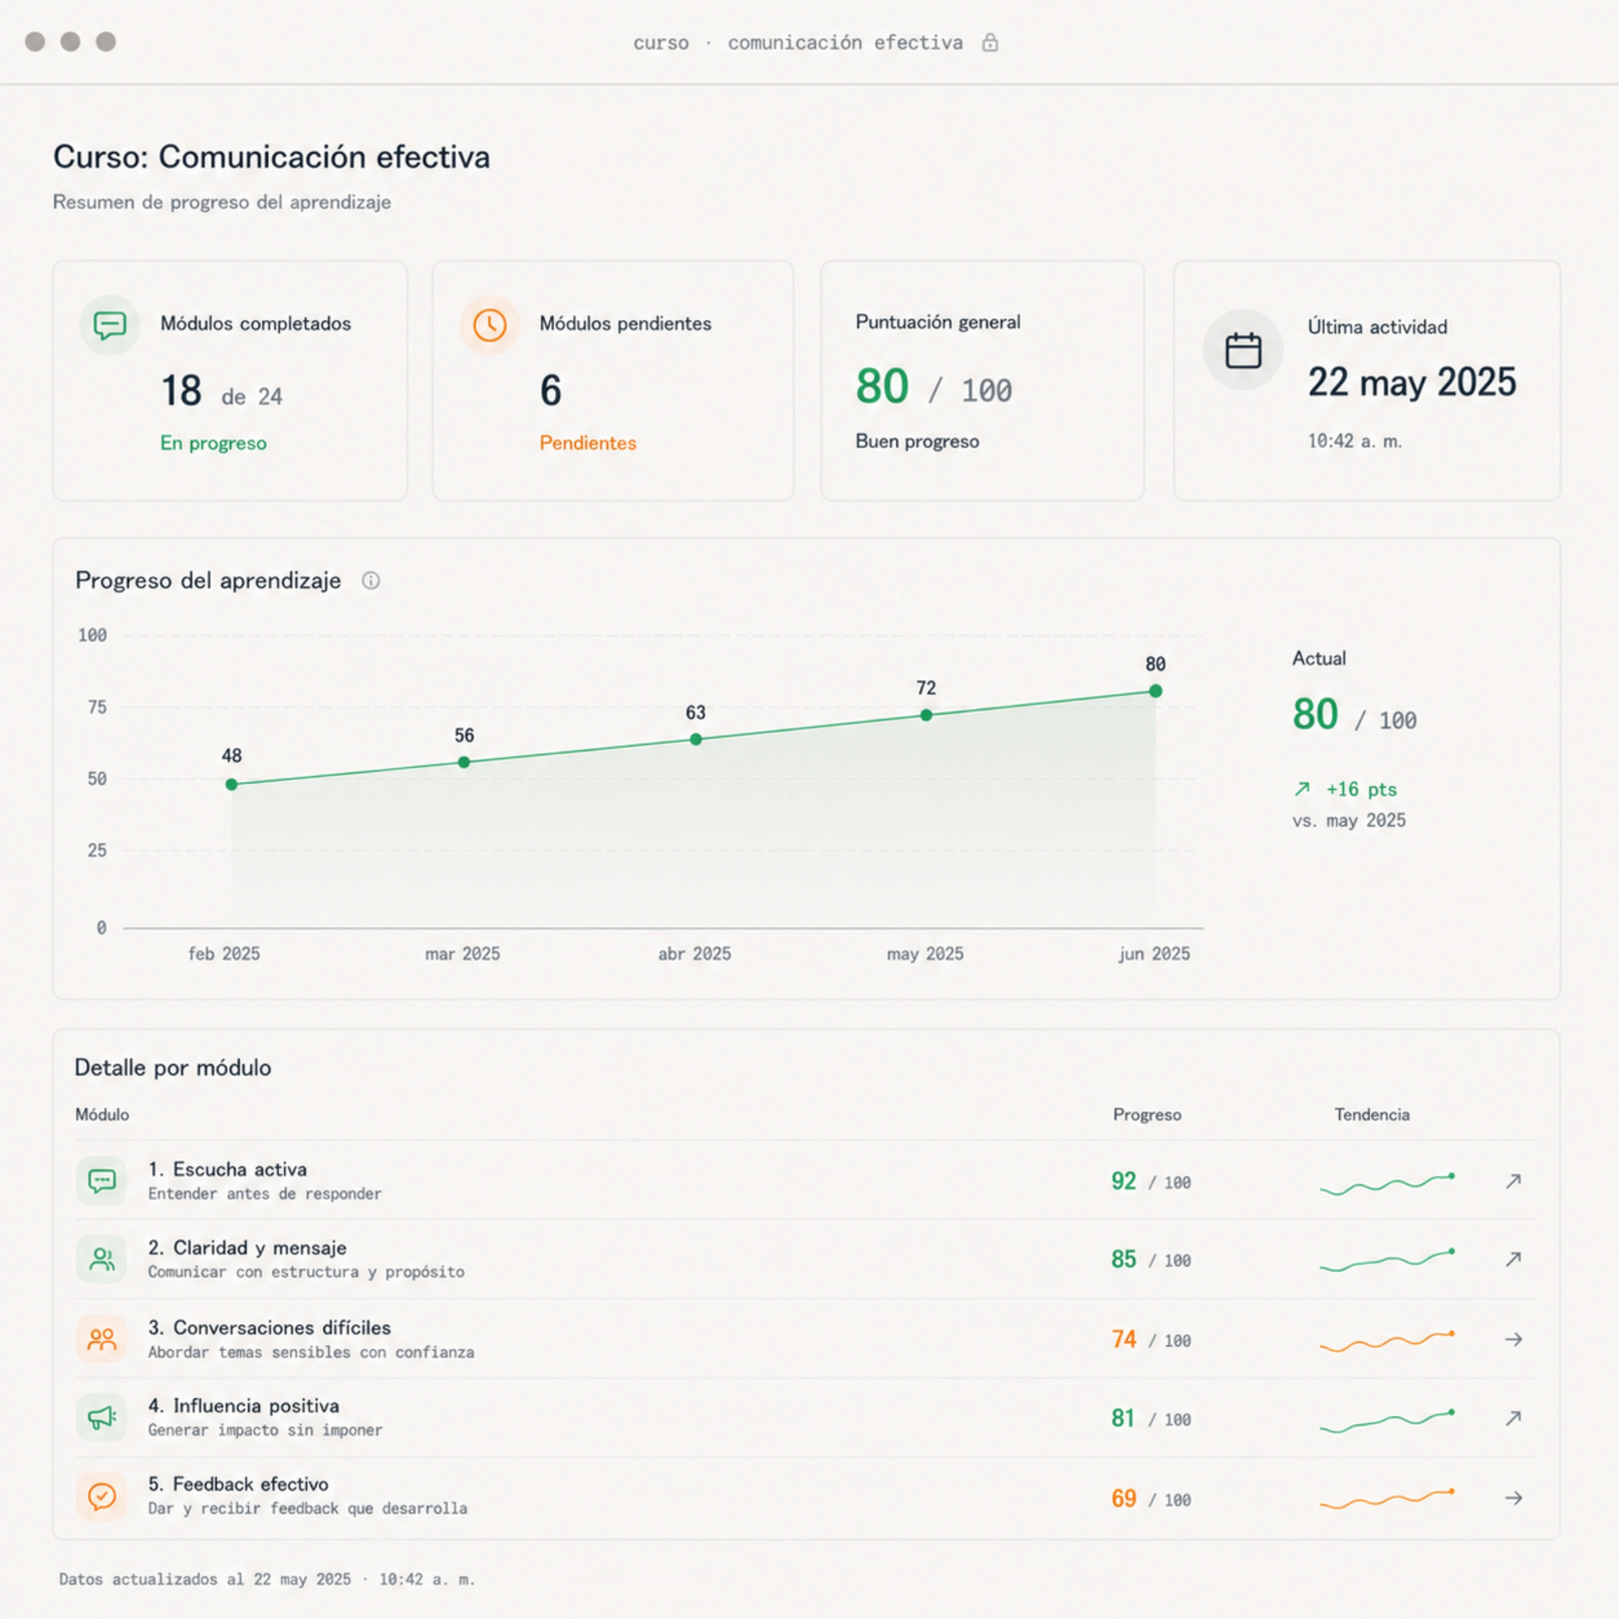Screen dimensions: 1619x1619
Task: Click the Progreso column header
Action: pos(1146,1115)
